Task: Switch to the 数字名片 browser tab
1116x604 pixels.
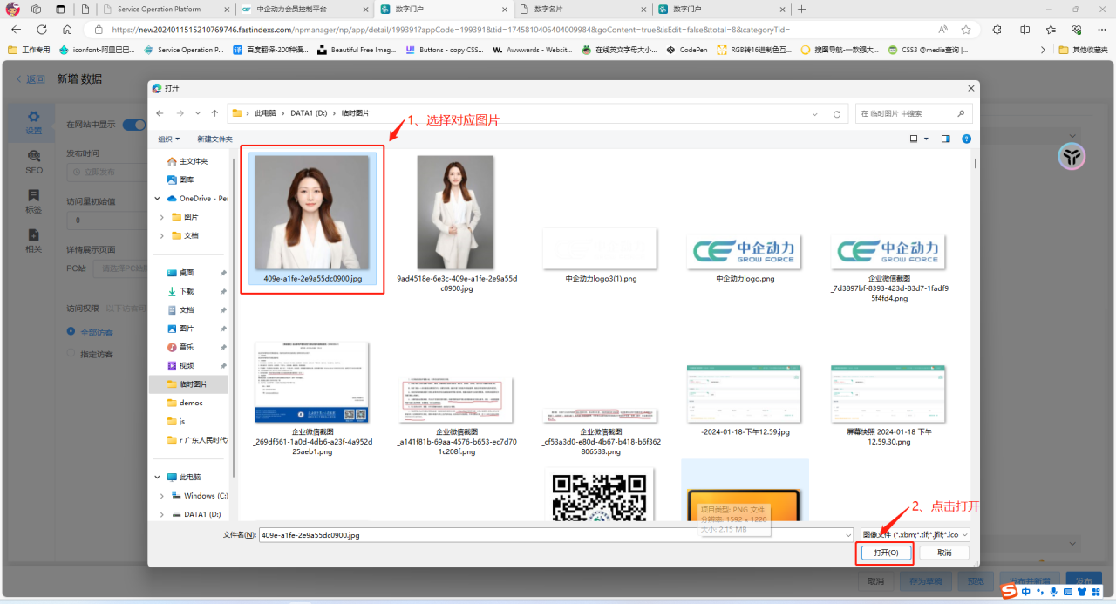Action: click(582, 9)
